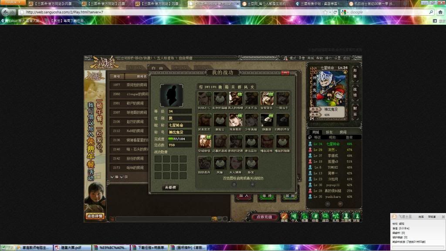Click the search magnifier in player list
This screenshot has width=446, height=251.
pyautogui.click(x=310, y=137)
